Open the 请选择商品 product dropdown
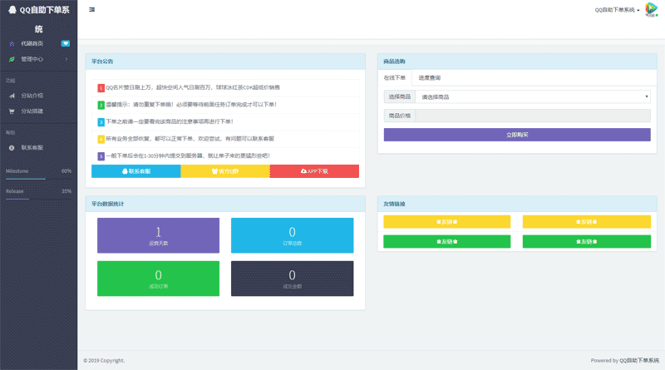This screenshot has width=665, height=370. point(533,96)
